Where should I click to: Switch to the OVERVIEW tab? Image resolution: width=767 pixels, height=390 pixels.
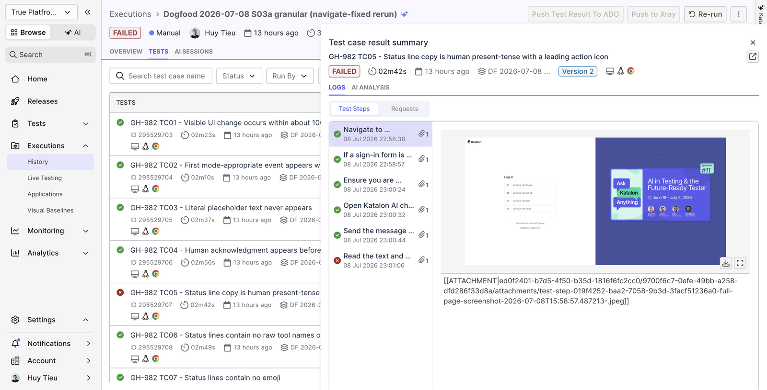point(126,52)
